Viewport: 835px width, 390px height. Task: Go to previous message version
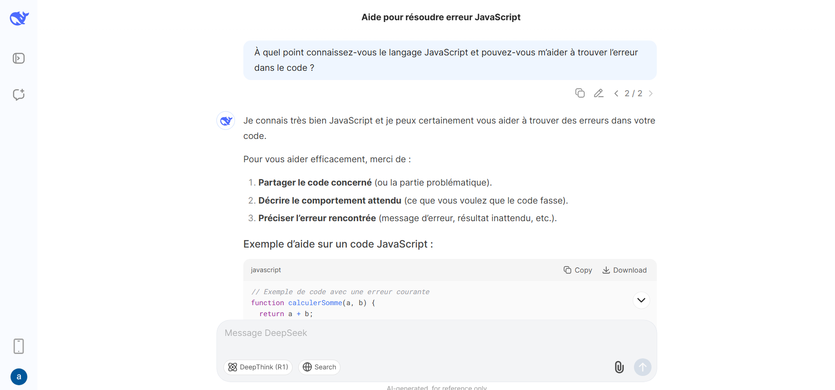coord(616,93)
